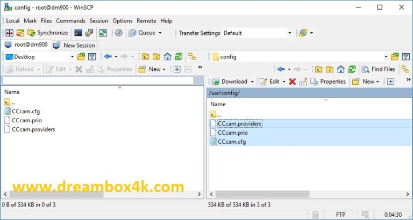Select CCcam.prio in remote panel

(x=233, y=133)
